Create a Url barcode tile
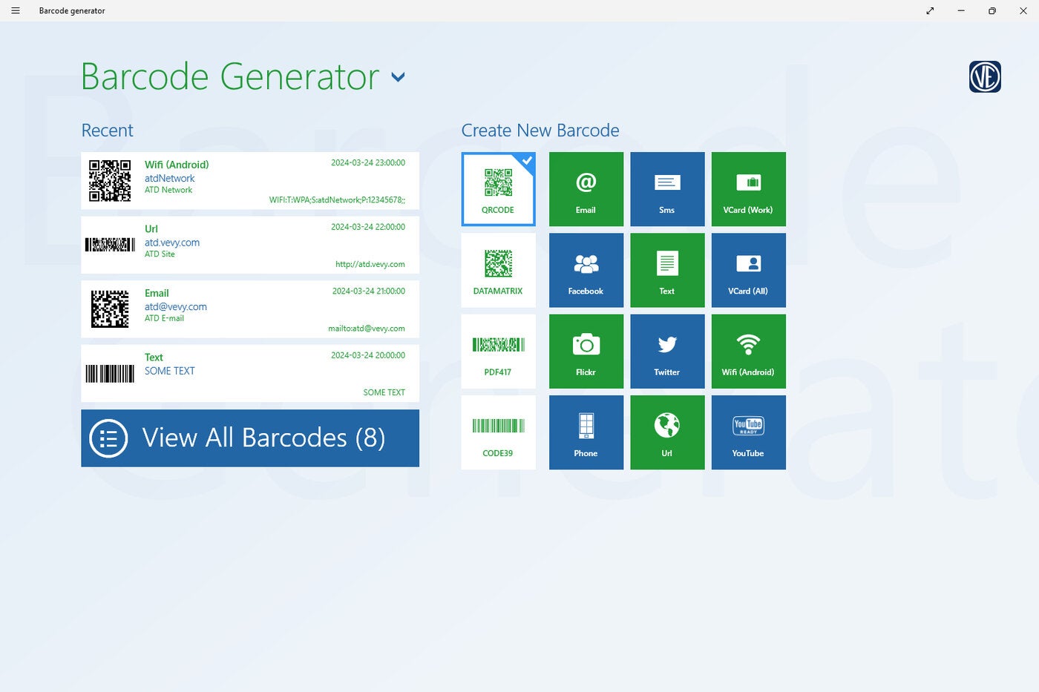 [667, 432]
